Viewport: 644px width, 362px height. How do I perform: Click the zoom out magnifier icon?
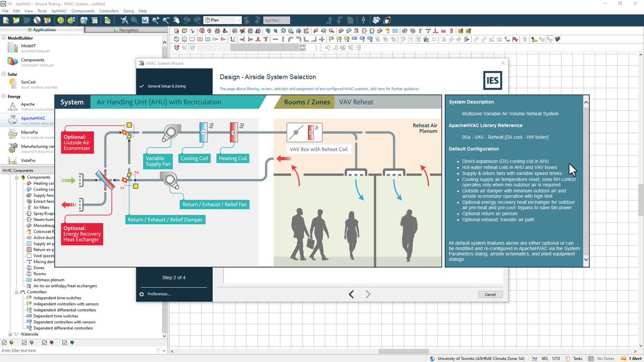tap(166, 20)
